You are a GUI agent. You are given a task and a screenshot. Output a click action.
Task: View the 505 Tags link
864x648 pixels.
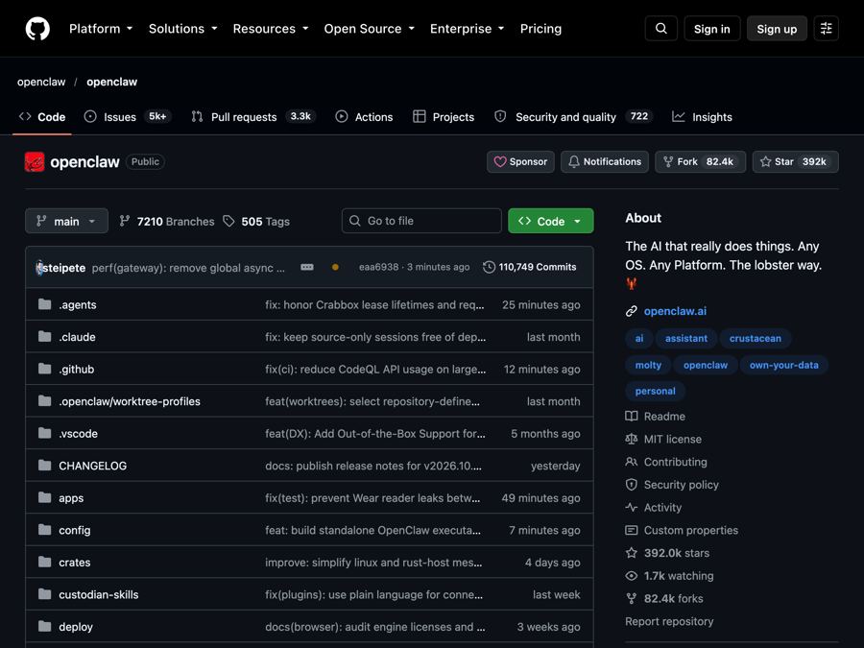click(256, 221)
